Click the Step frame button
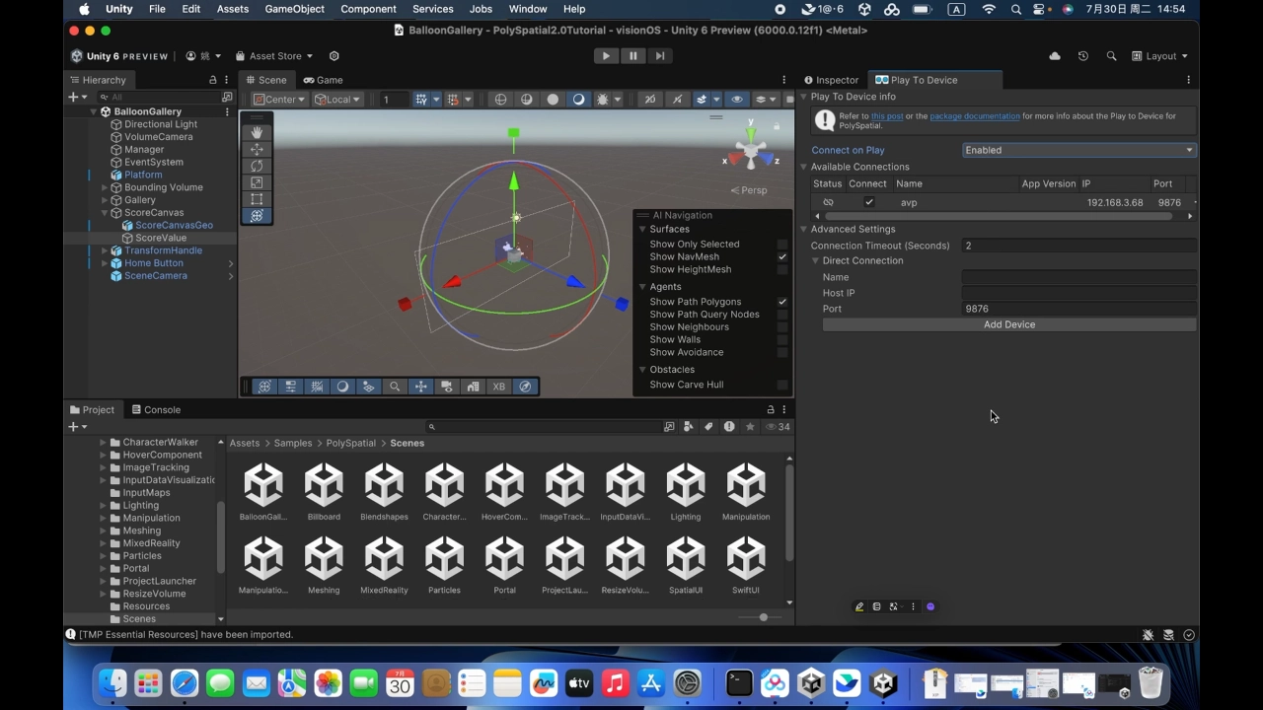This screenshot has height=710, width=1263. tap(660, 56)
